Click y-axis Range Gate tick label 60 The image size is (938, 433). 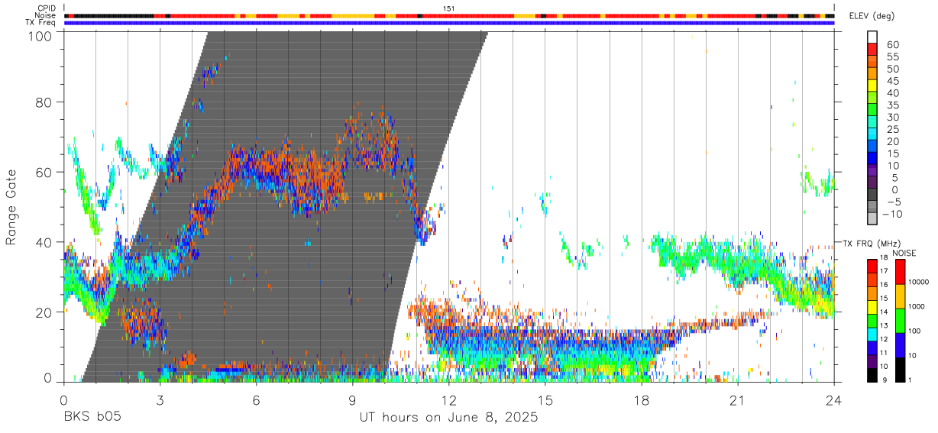pyautogui.click(x=44, y=172)
